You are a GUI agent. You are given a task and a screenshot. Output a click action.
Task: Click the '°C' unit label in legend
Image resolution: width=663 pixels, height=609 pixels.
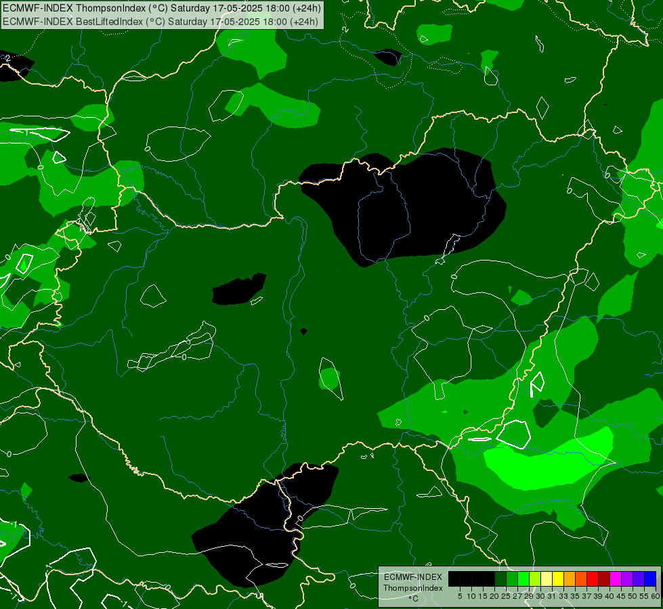414,599
